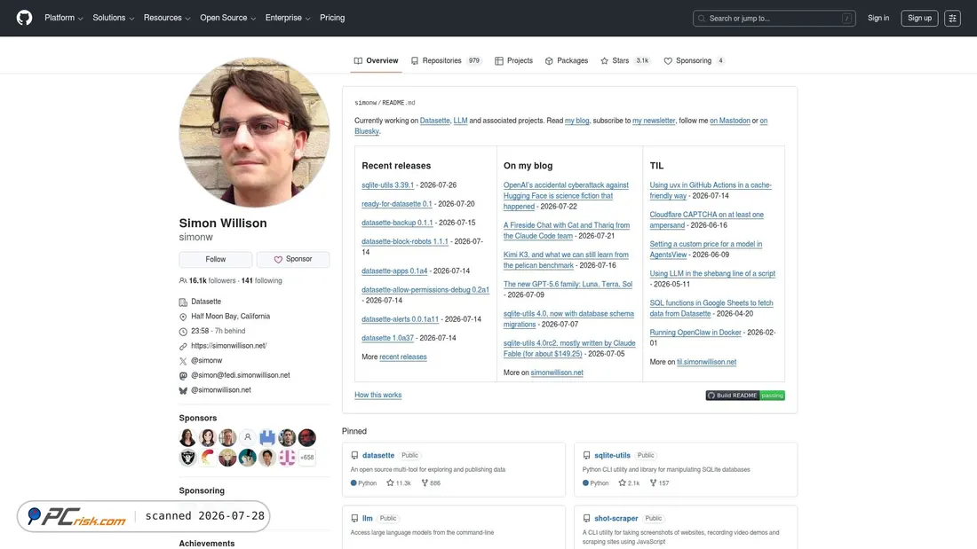Focus the Search or jump to field
The image size is (977, 549).
click(x=774, y=19)
